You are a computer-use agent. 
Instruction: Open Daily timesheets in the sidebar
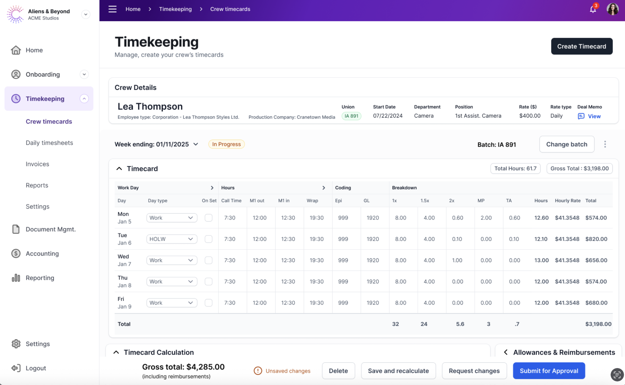(49, 143)
